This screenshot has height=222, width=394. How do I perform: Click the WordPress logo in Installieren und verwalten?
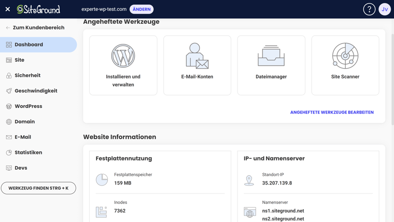123,56
